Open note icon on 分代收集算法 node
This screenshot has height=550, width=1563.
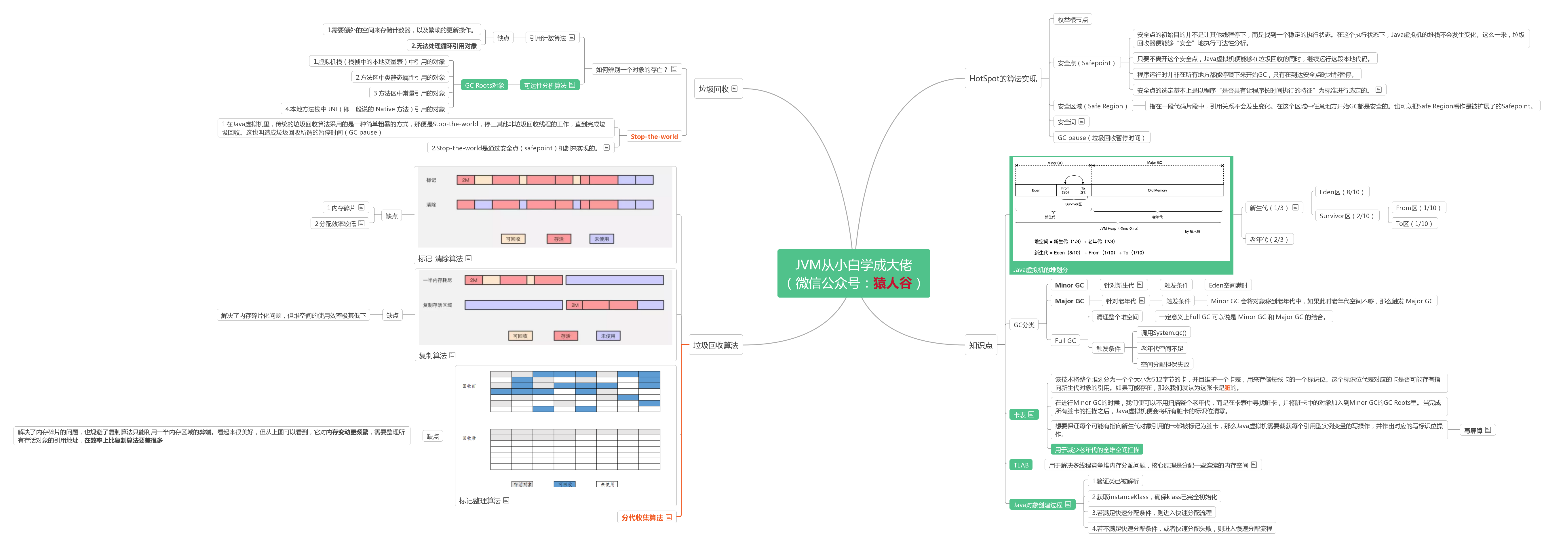669,517
